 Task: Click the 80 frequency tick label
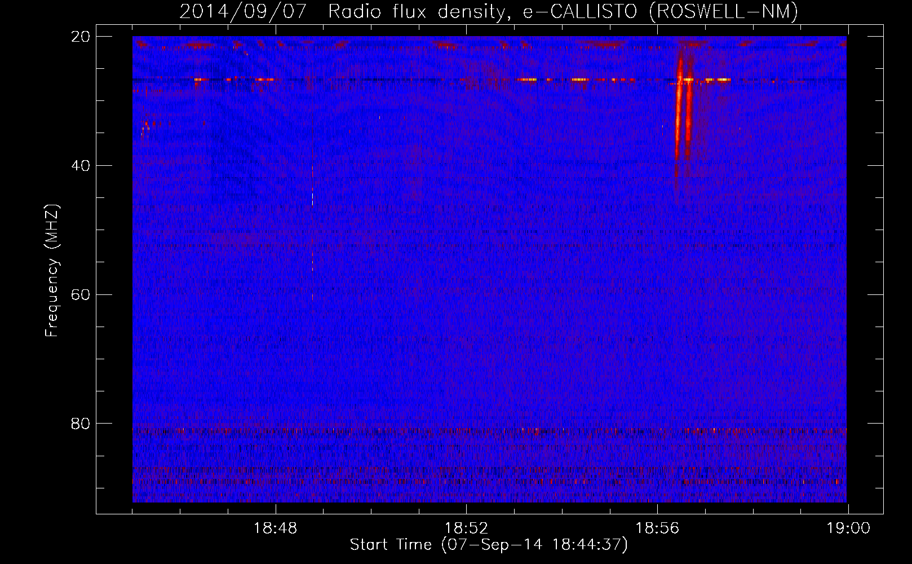pyautogui.click(x=81, y=424)
